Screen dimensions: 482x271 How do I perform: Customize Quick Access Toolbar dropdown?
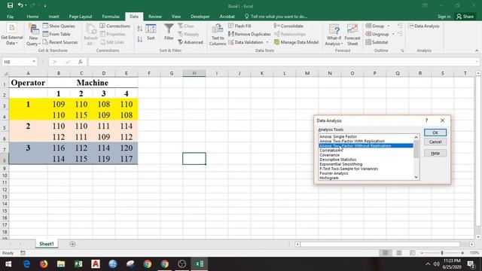tap(45, 5)
